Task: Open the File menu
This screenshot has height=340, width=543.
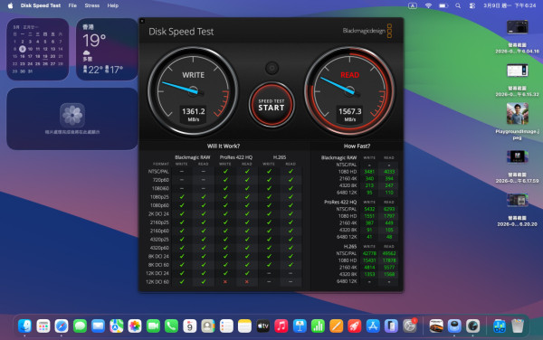Action: point(72,5)
